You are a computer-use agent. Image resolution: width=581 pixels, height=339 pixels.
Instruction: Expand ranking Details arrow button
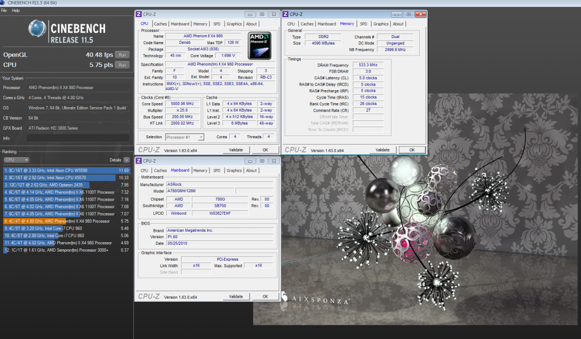126,160
